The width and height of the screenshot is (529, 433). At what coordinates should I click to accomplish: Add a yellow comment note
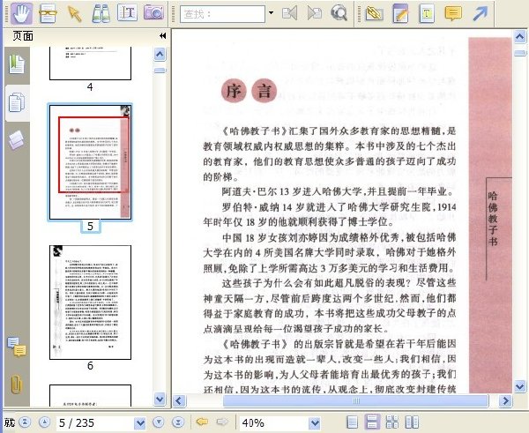tap(453, 14)
